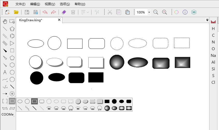Select the text tool A
The image size is (219, 130).
[x=5, y=72]
